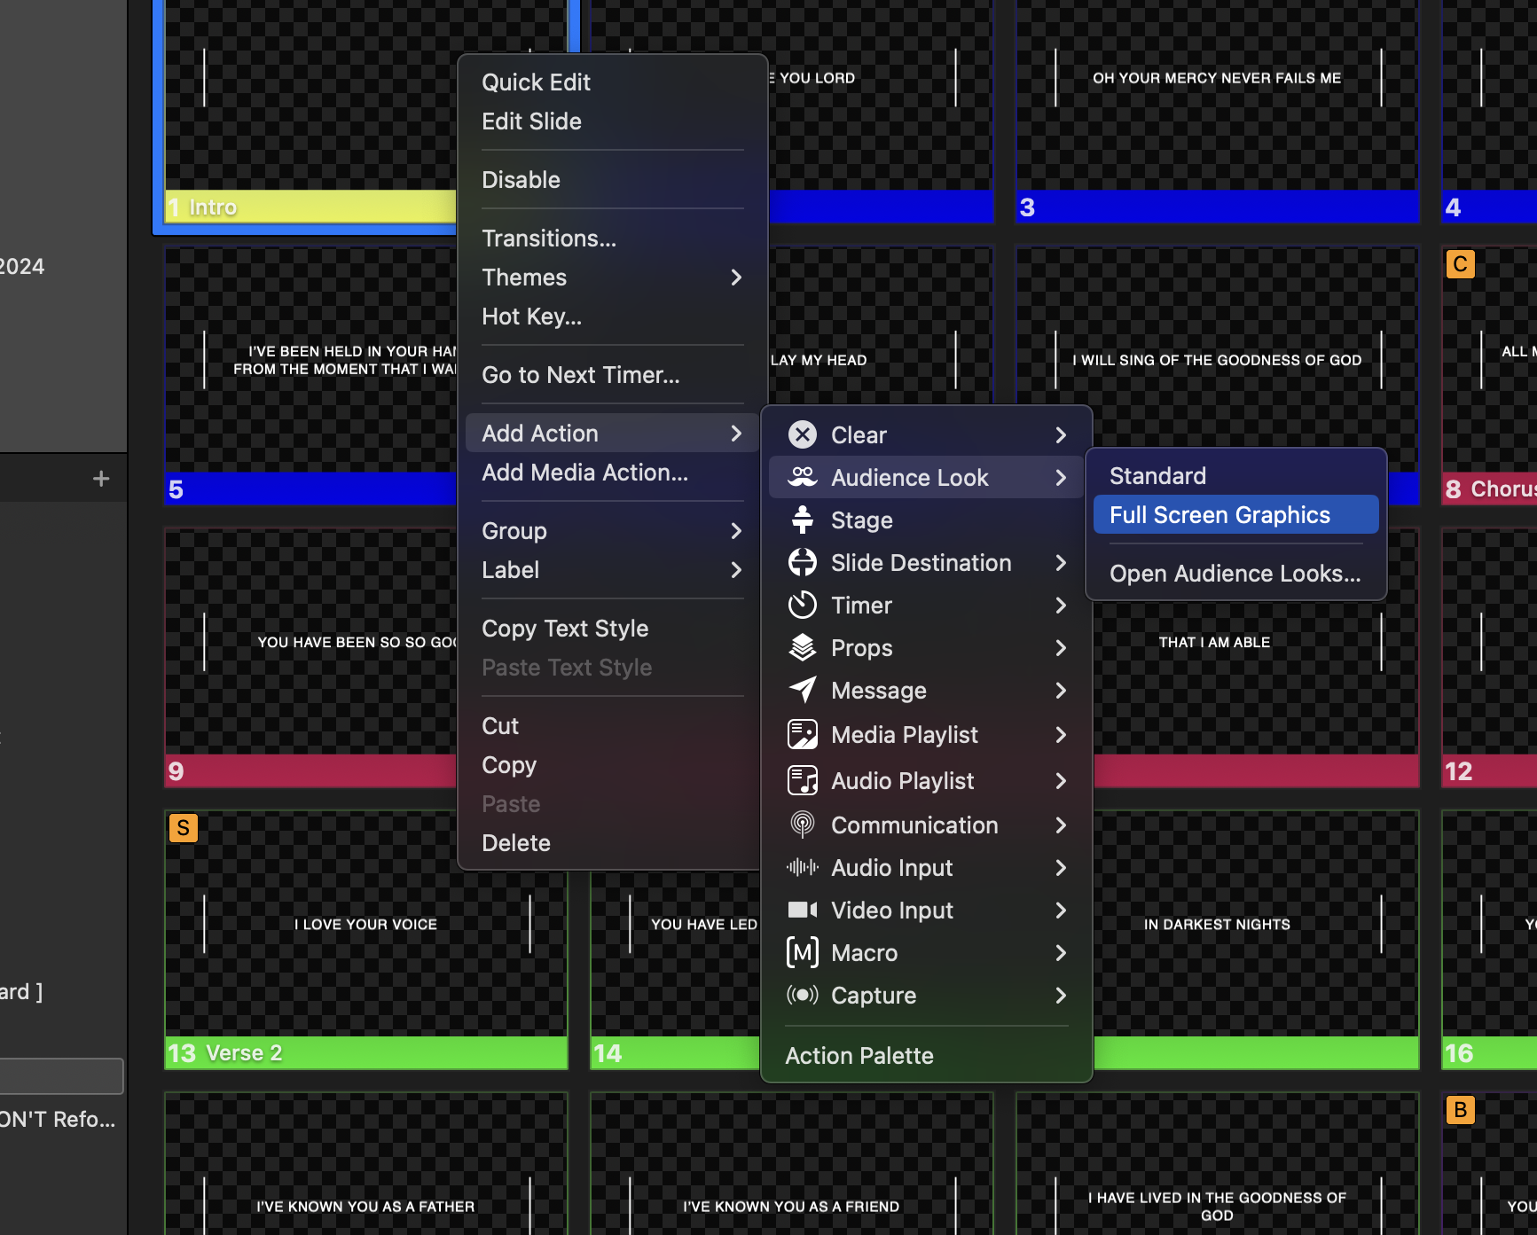Select Full Screen Graphics audience look
This screenshot has height=1235, width=1537.
[x=1235, y=515]
